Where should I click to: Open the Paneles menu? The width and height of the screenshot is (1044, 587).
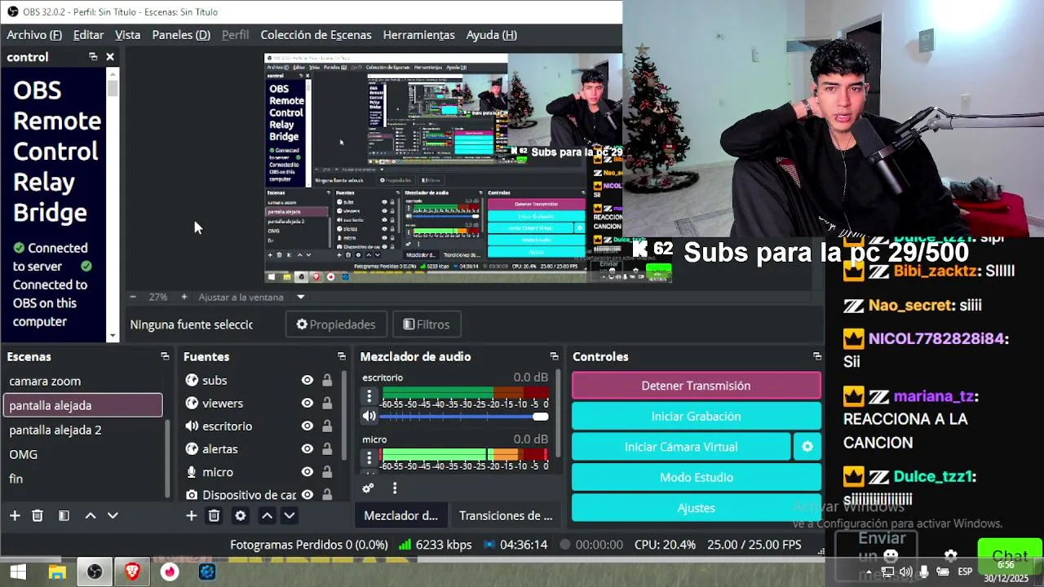(x=181, y=34)
